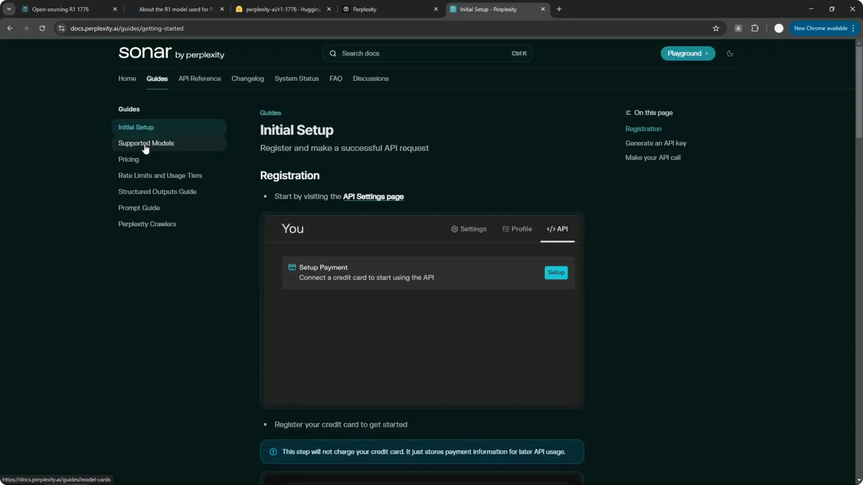Screen dimensions: 863x485
Task: Open the Chrome three-dot menu
Action: (x=854, y=28)
